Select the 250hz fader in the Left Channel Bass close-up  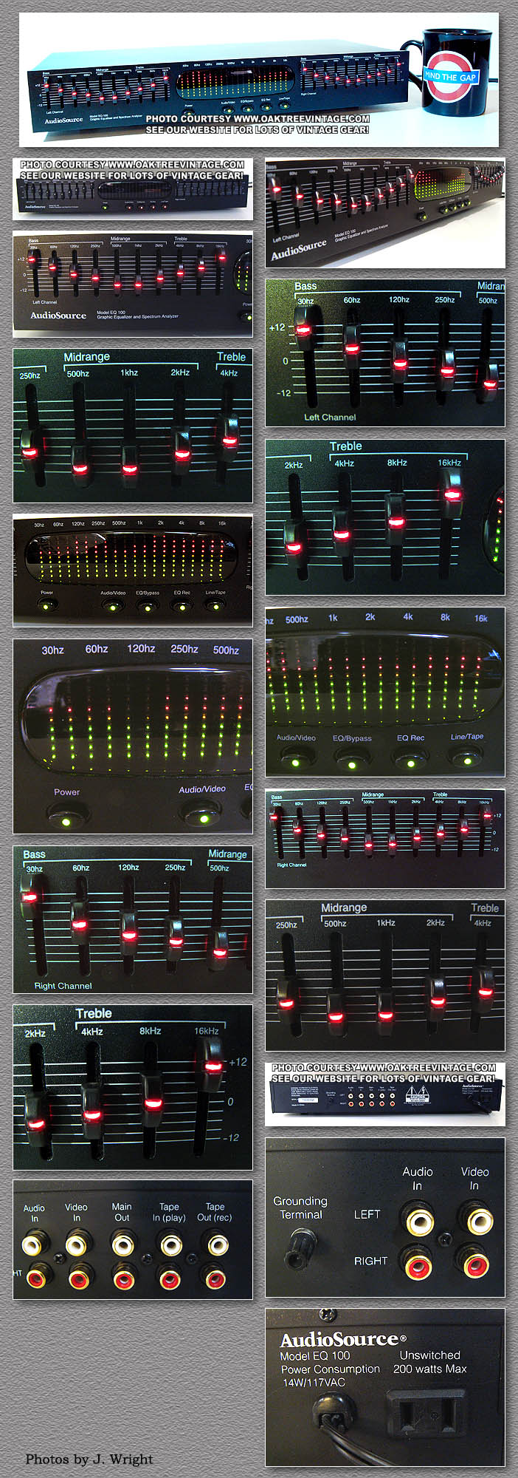[446, 369]
